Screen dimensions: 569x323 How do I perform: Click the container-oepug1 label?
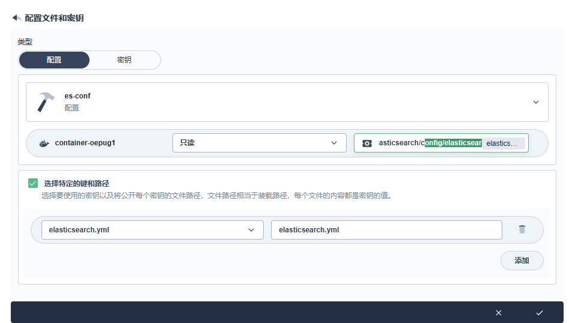coord(85,143)
